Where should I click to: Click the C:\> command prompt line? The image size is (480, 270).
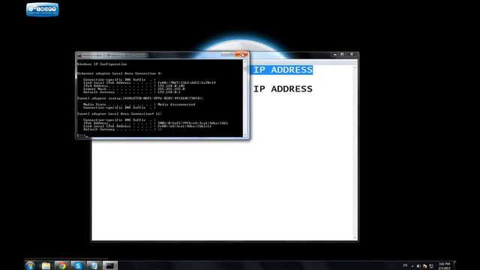[x=82, y=135]
